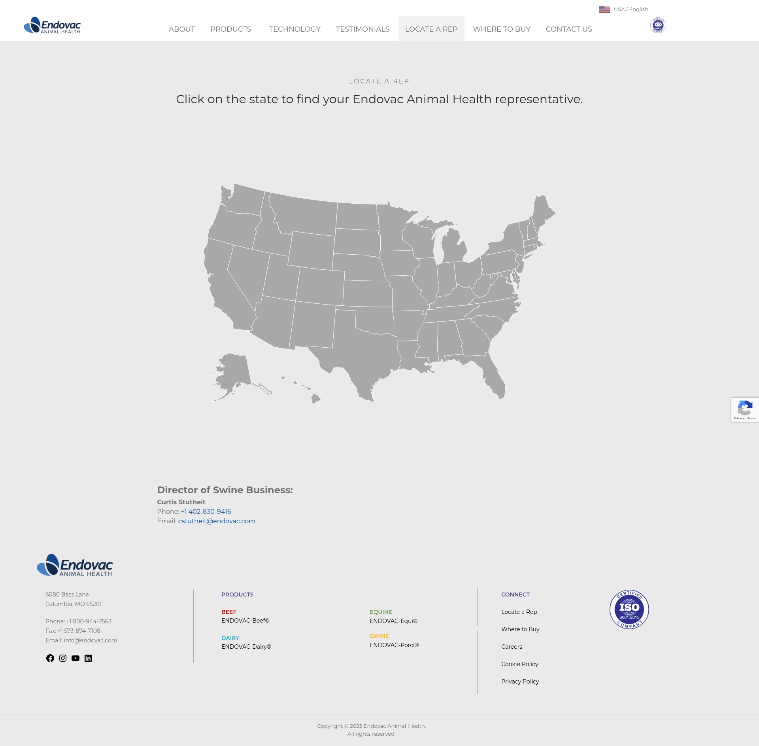This screenshot has height=746, width=759.
Task: Open the Instagram social icon
Action: coord(63,658)
